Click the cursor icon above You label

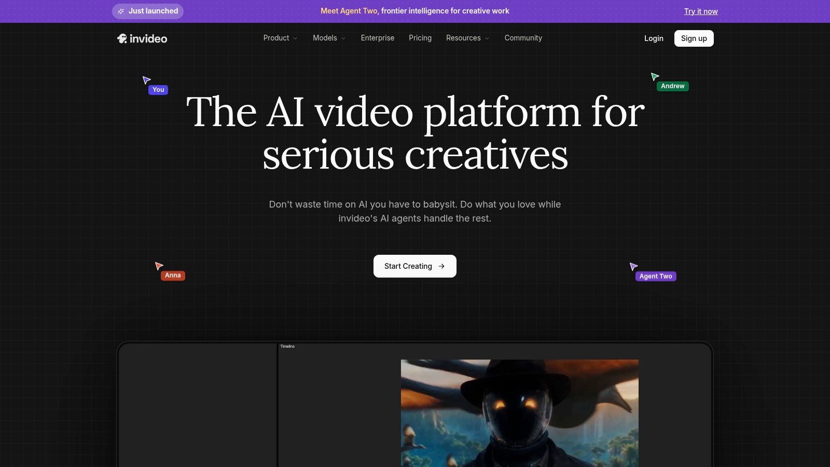(x=146, y=80)
